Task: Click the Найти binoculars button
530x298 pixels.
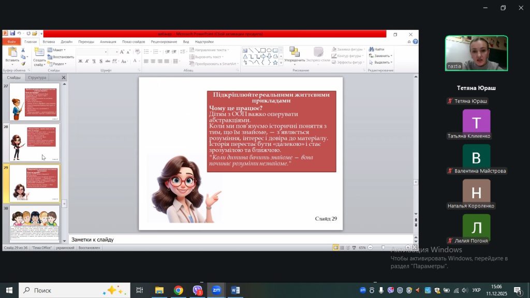Action: pyautogui.click(x=377, y=50)
